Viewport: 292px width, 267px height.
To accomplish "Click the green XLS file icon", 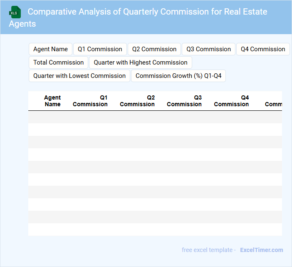I will tap(15, 12).
